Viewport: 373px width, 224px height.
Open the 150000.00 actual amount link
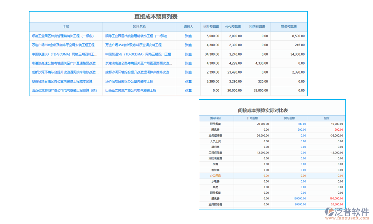point(300,199)
